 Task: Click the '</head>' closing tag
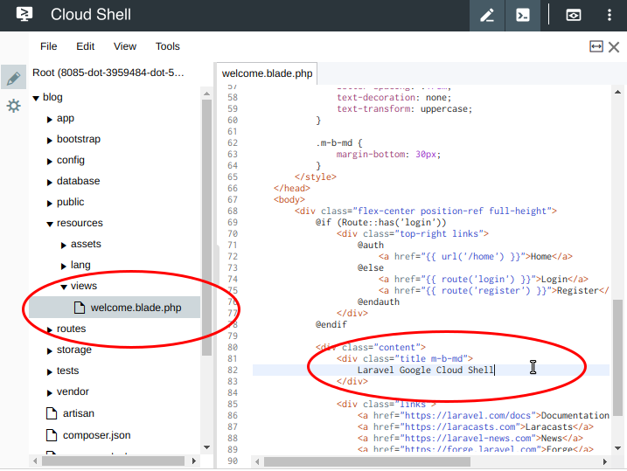pos(292,188)
